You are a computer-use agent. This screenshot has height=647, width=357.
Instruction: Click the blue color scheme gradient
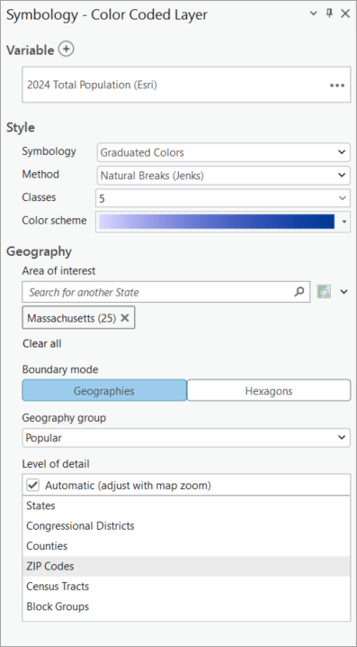[x=217, y=222]
